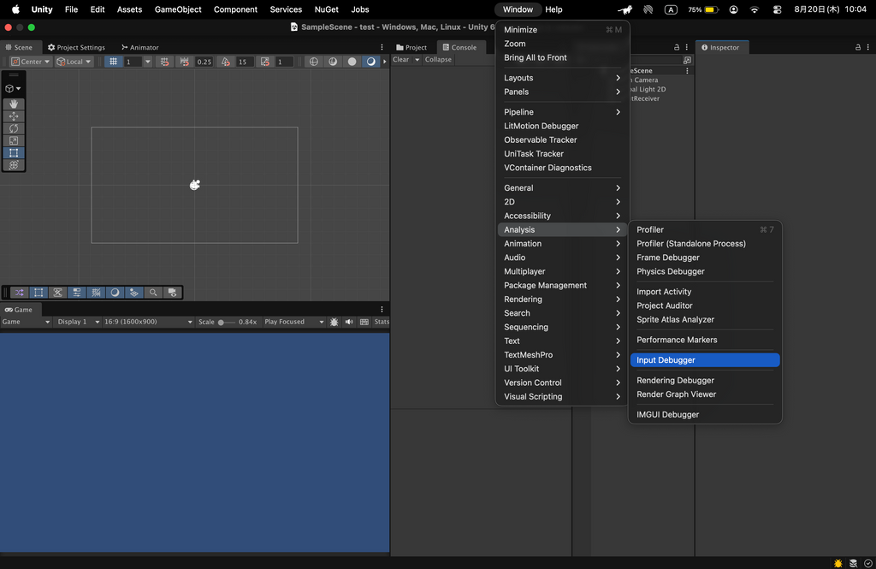Expand the Layouts submenu
Screen dimensions: 876x569
tap(562, 78)
